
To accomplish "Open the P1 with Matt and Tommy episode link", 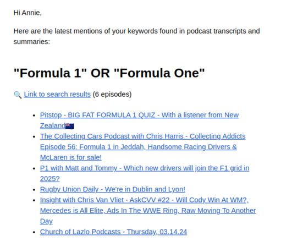I will click(x=145, y=173).
